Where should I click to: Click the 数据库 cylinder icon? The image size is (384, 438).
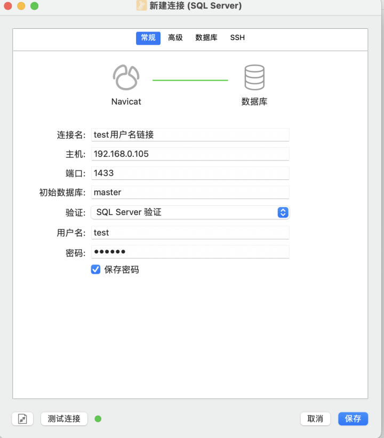click(x=254, y=77)
